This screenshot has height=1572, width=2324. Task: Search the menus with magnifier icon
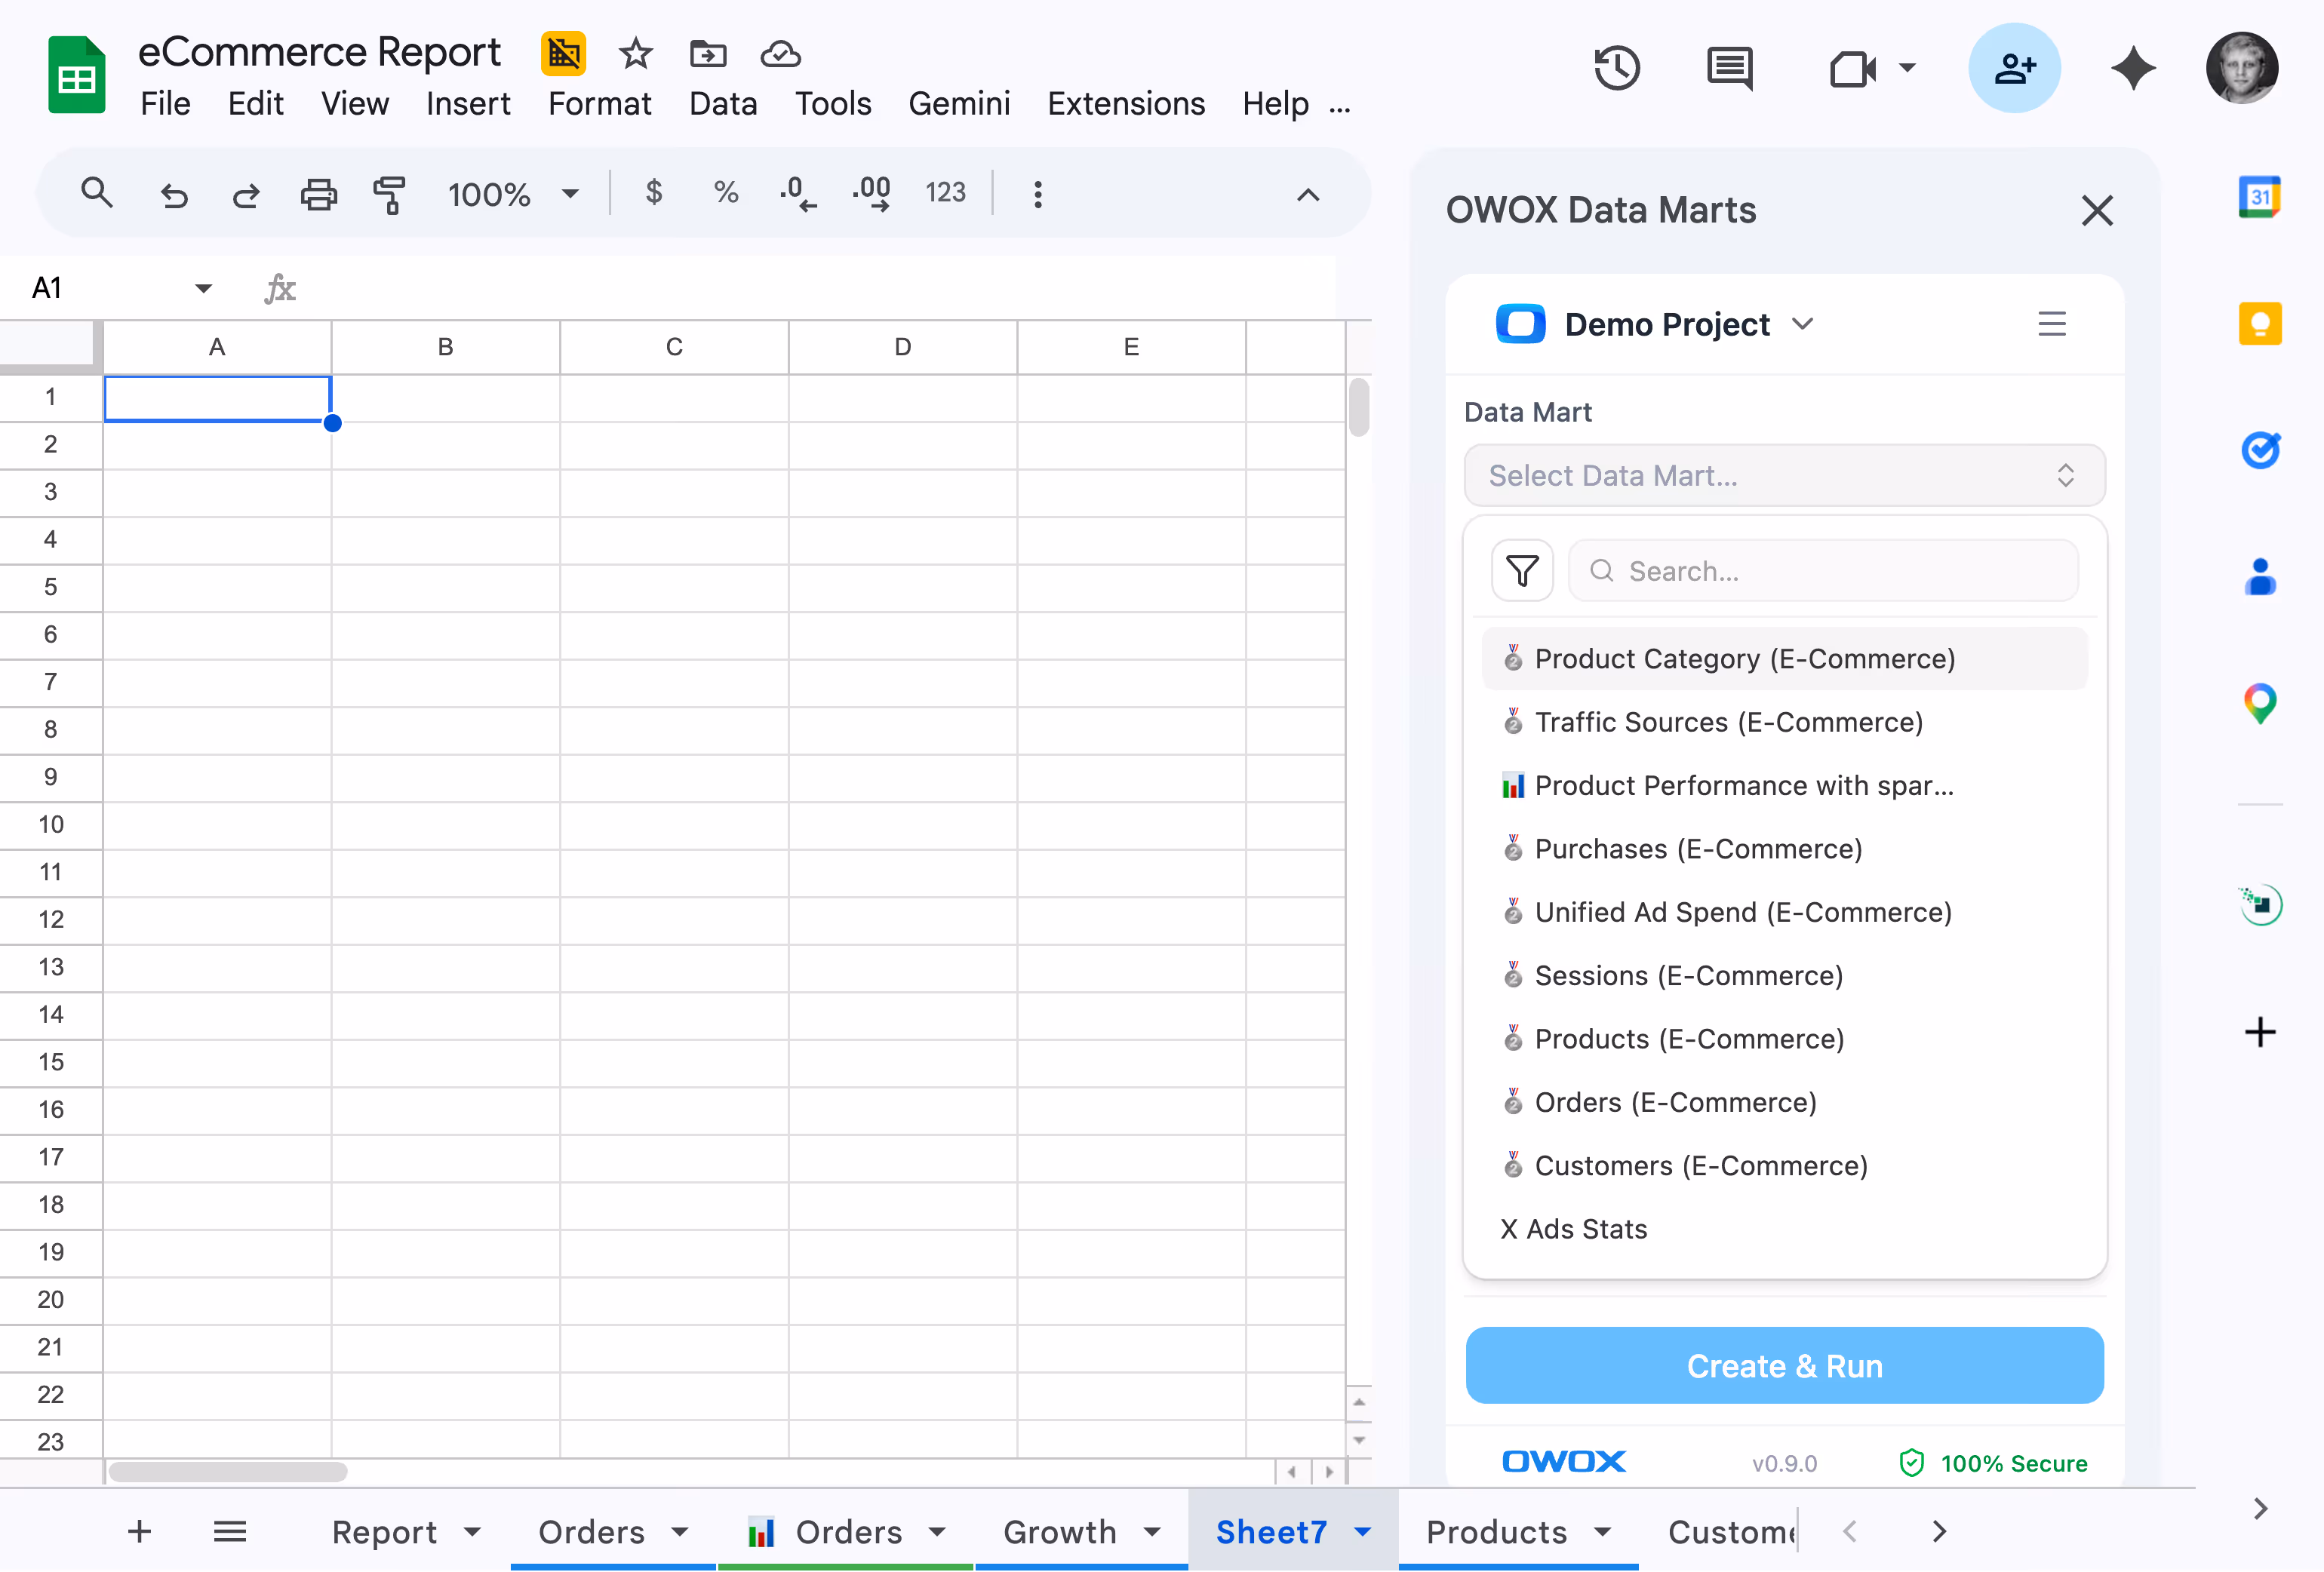pyautogui.click(x=97, y=192)
